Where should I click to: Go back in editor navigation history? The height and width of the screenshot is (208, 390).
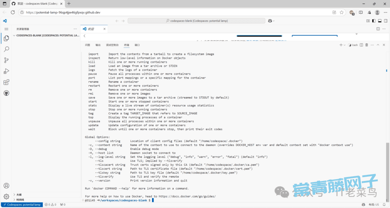[117, 21]
